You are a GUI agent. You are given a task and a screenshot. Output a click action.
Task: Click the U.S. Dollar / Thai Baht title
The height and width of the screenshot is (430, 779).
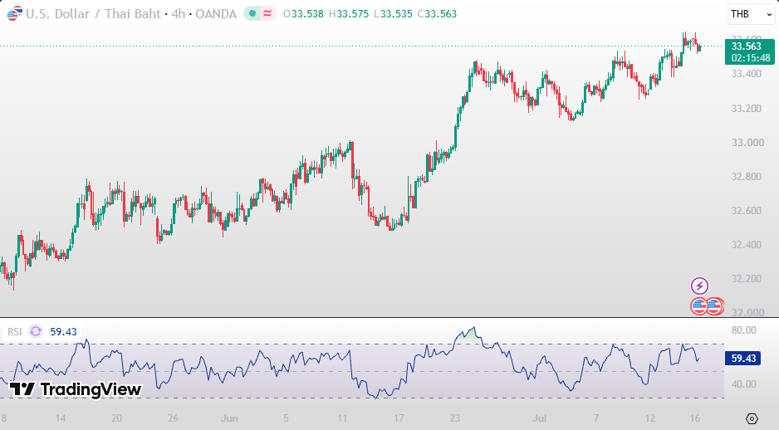(x=93, y=14)
